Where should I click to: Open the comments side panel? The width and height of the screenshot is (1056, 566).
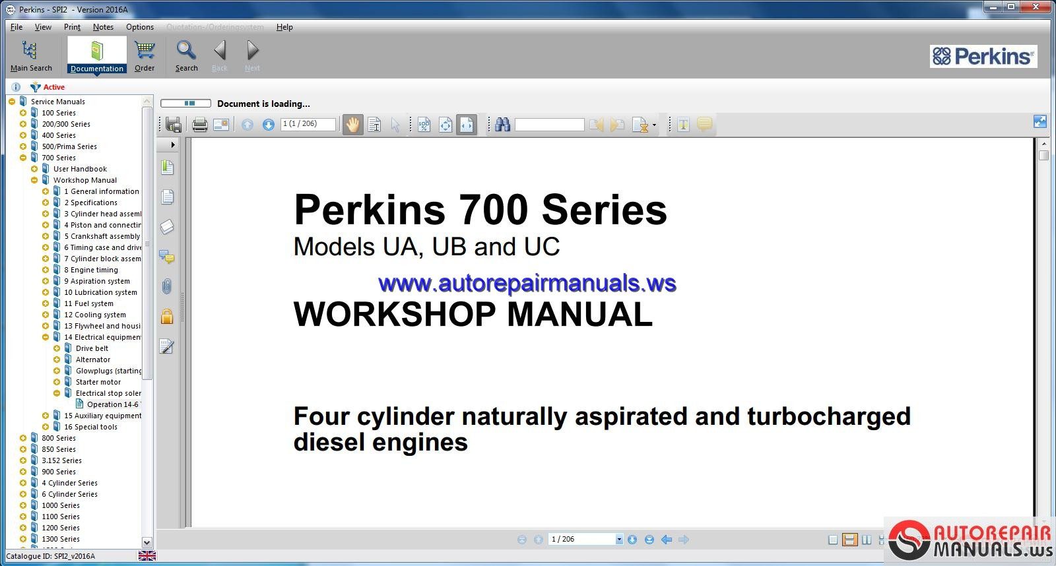click(x=167, y=257)
